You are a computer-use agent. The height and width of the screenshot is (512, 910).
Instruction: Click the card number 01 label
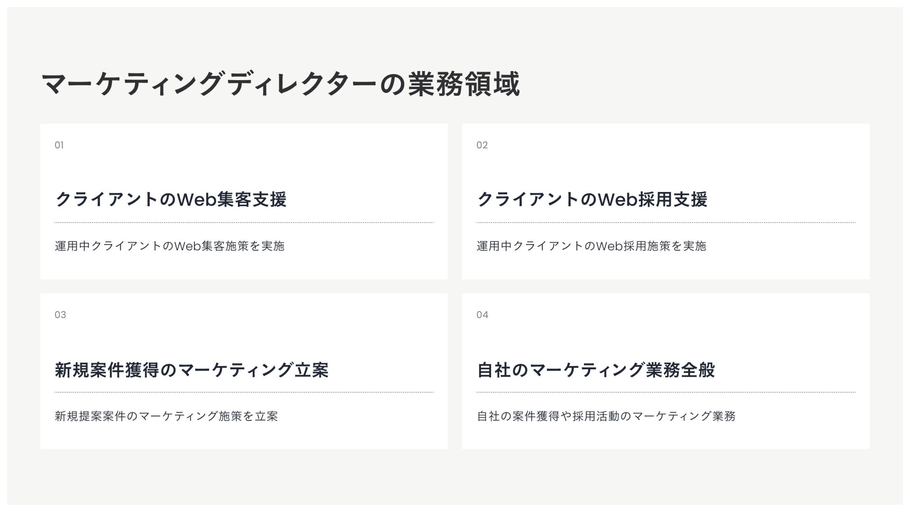tap(59, 145)
